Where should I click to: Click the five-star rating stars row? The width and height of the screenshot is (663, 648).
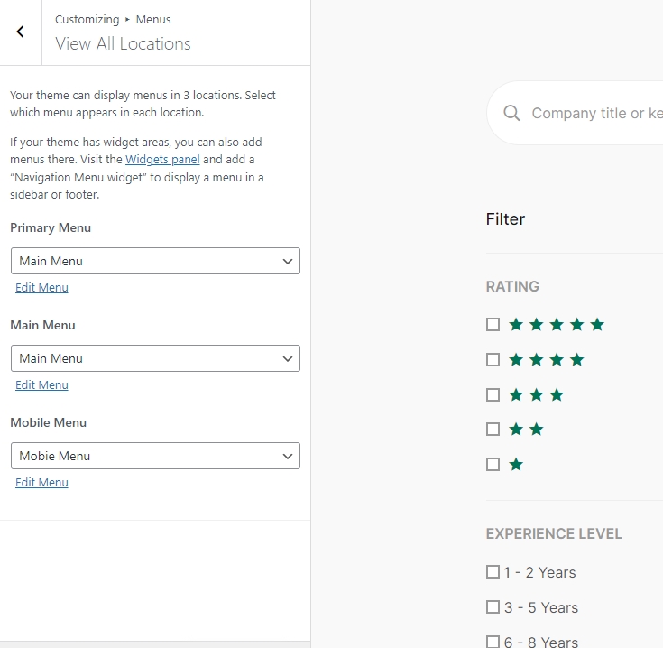[557, 325]
